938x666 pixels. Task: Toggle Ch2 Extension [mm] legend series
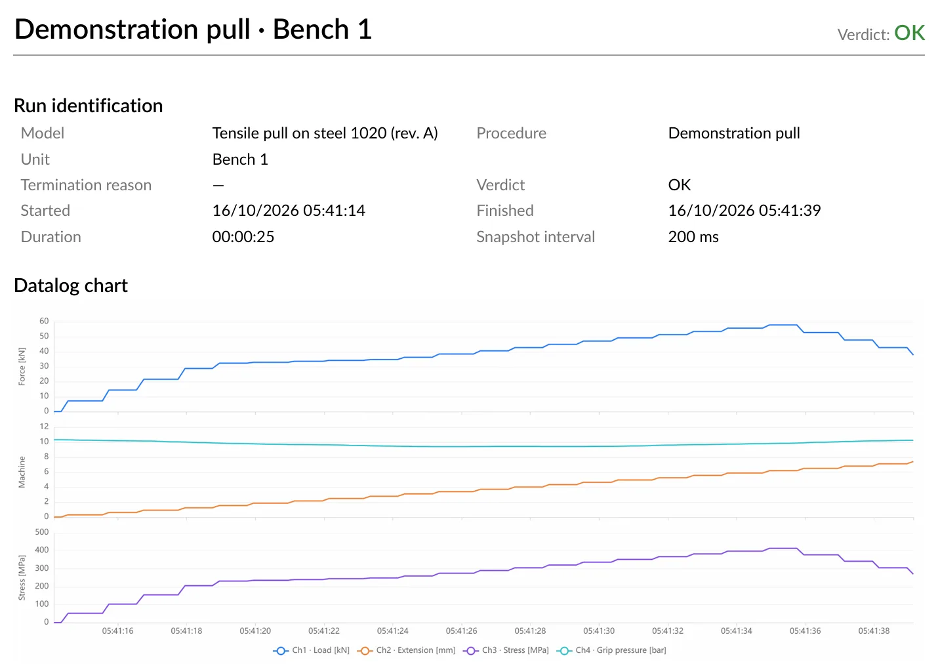pyautogui.click(x=407, y=650)
